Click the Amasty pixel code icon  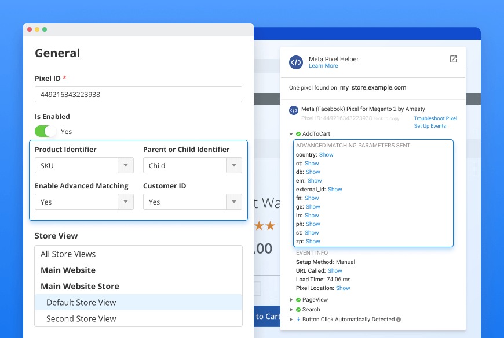tap(294, 109)
